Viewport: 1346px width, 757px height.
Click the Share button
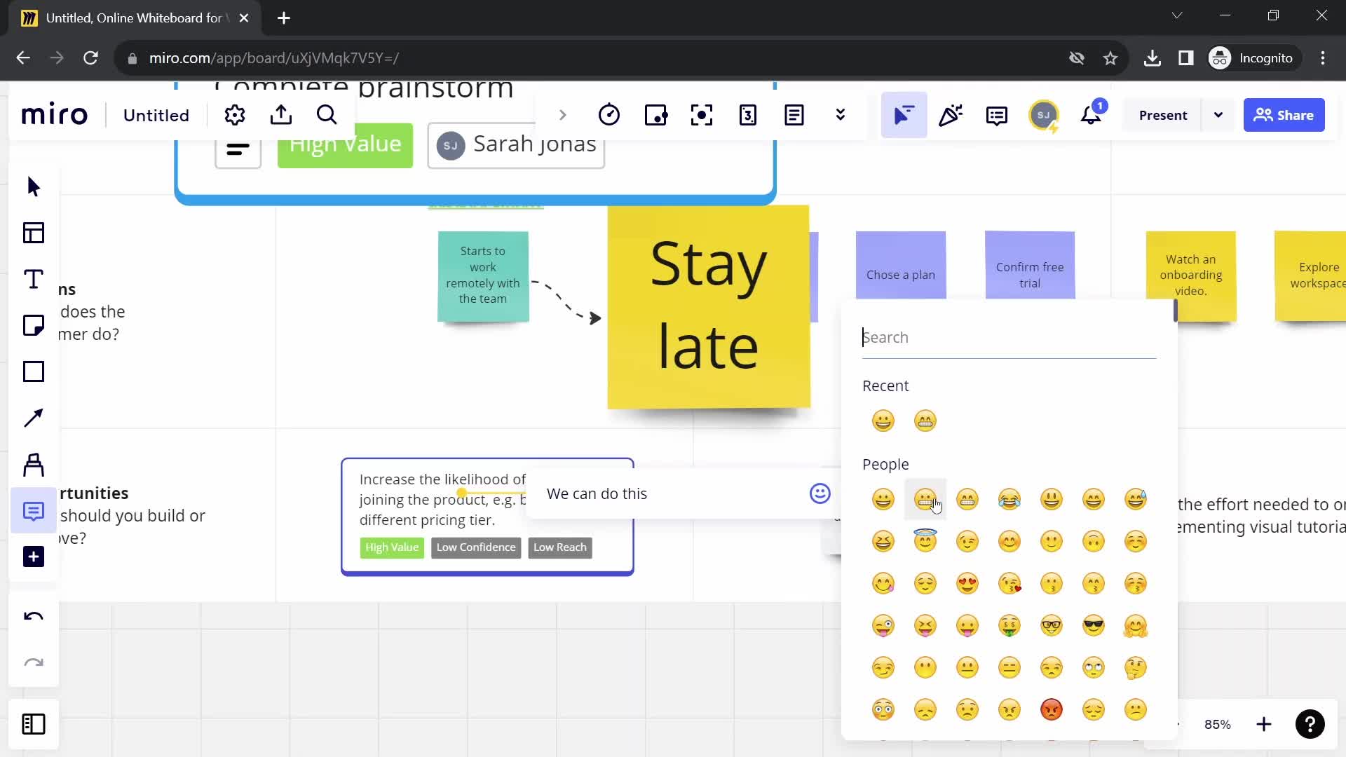(x=1284, y=115)
